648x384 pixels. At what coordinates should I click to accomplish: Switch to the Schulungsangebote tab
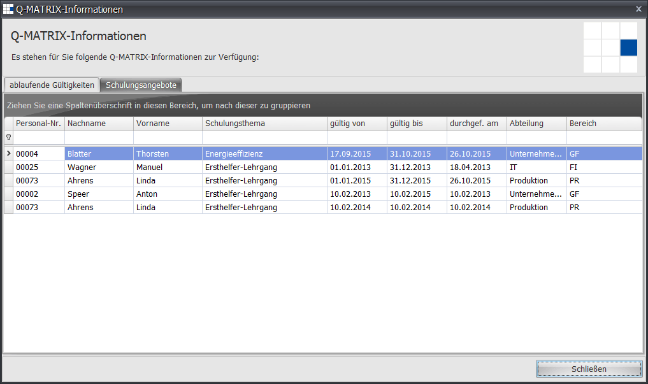pos(141,85)
